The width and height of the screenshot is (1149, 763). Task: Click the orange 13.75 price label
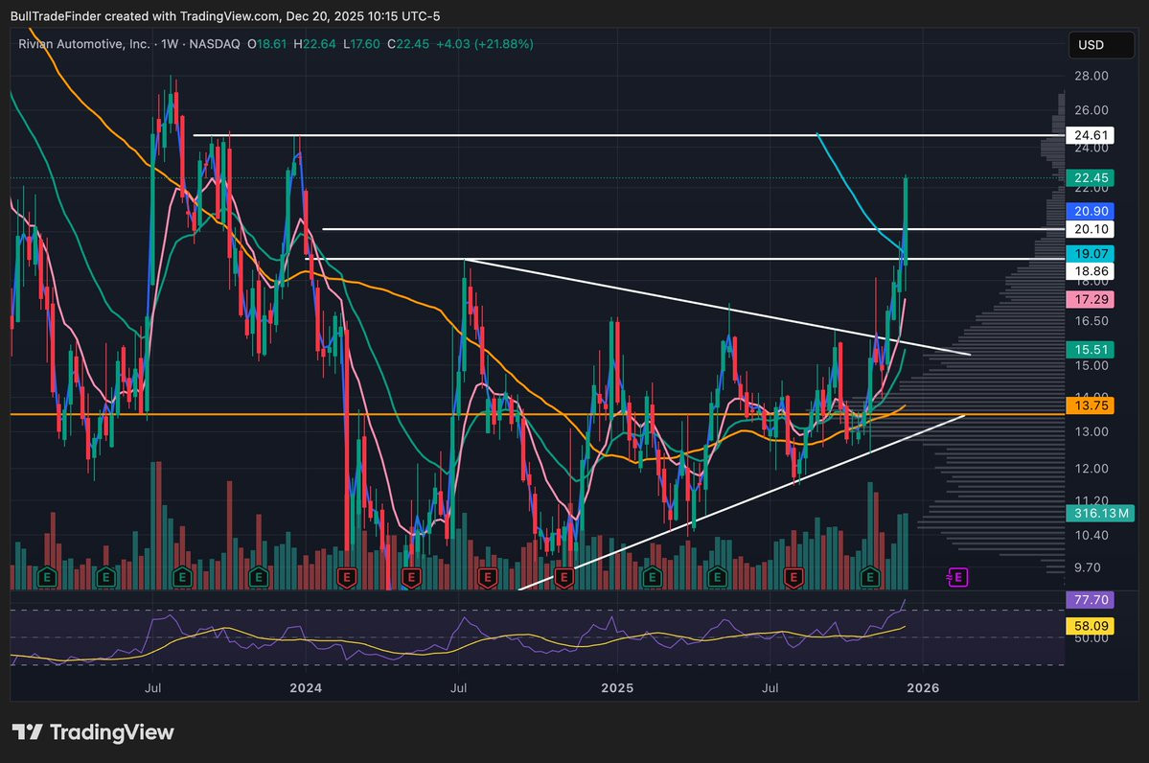click(x=1090, y=405)
